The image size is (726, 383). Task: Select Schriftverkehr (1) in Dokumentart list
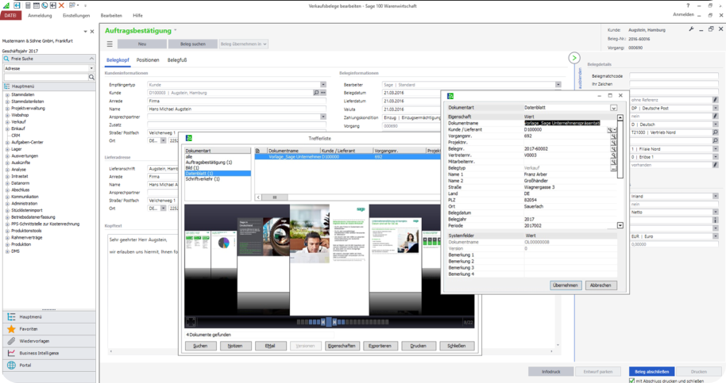tap(203, 178)
